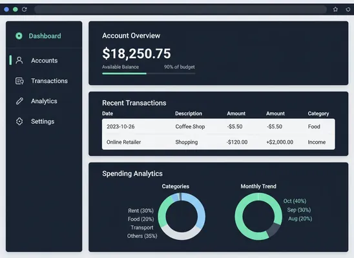This screenshot has height=258, width=354.
Task: Click the Date column header
Action: point(107,114)
